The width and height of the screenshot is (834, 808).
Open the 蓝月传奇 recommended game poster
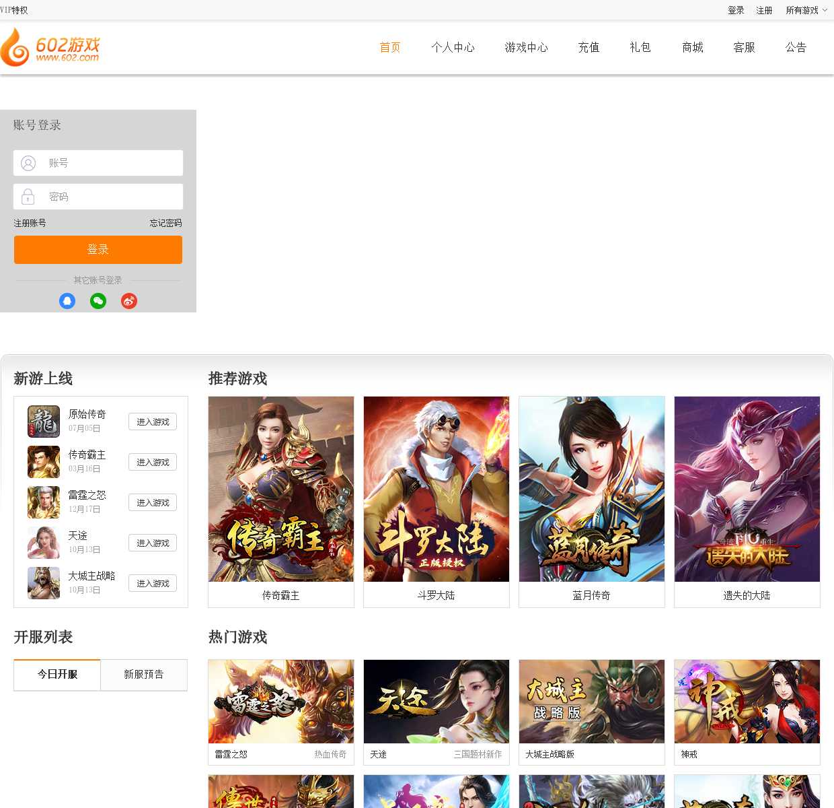(592, 489)
